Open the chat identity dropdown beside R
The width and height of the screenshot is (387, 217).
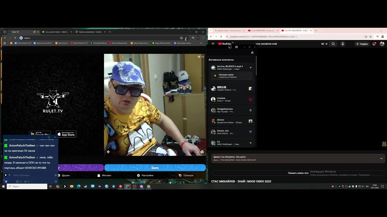coord(9,175)
